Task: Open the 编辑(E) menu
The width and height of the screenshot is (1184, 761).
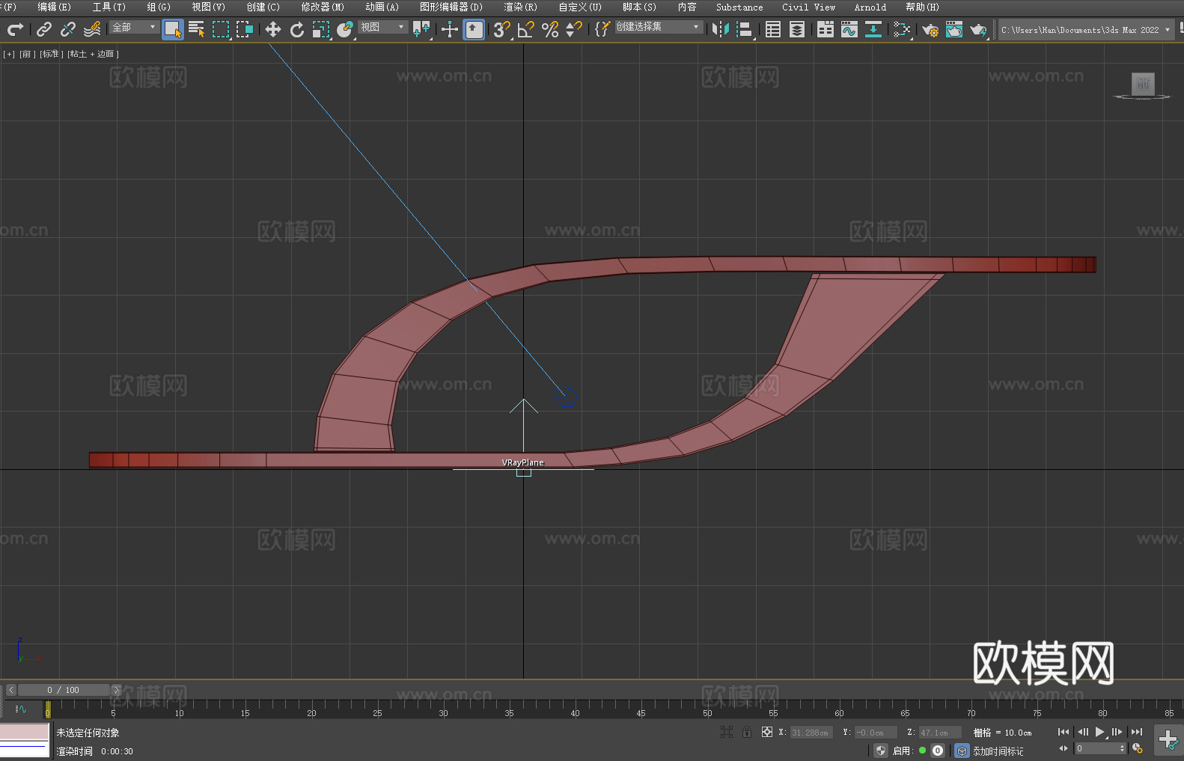Action: [x=54, y=7]
